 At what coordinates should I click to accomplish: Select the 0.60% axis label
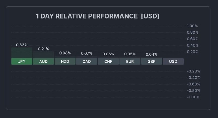pos(192,39)
